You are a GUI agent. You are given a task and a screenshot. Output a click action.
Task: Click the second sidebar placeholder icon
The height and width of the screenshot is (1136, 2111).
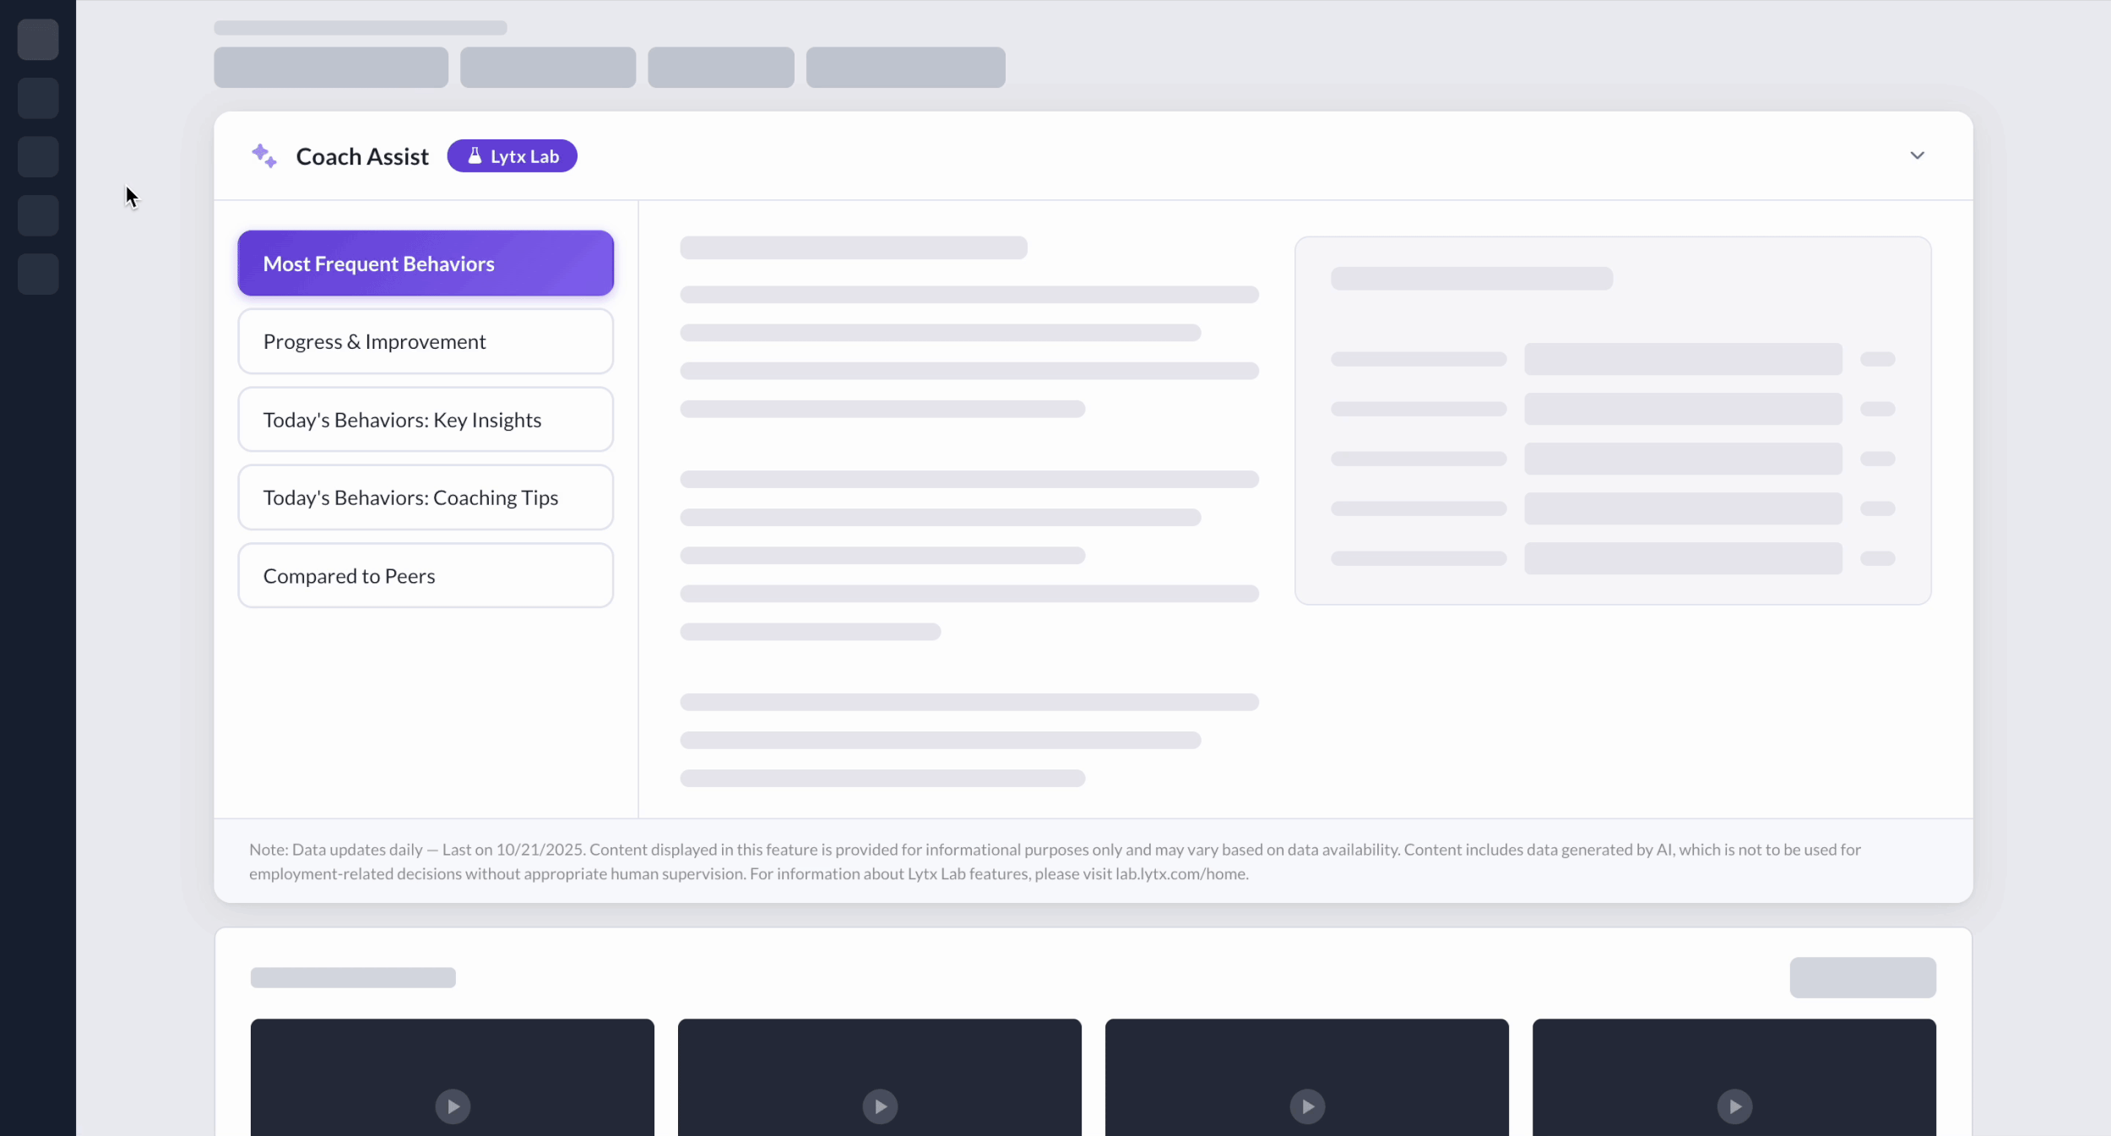pos(38,98)
